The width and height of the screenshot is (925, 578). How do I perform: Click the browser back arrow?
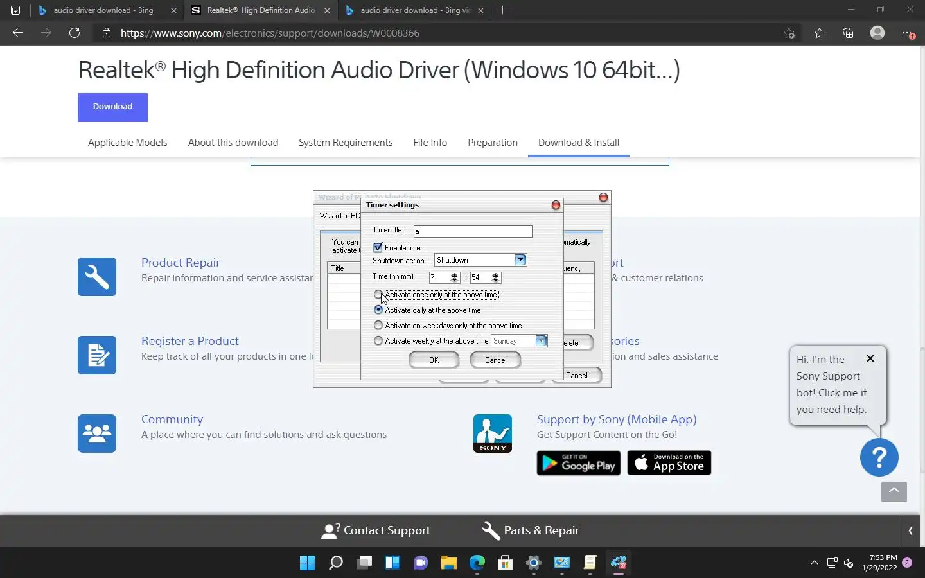(x=18, y=33)
